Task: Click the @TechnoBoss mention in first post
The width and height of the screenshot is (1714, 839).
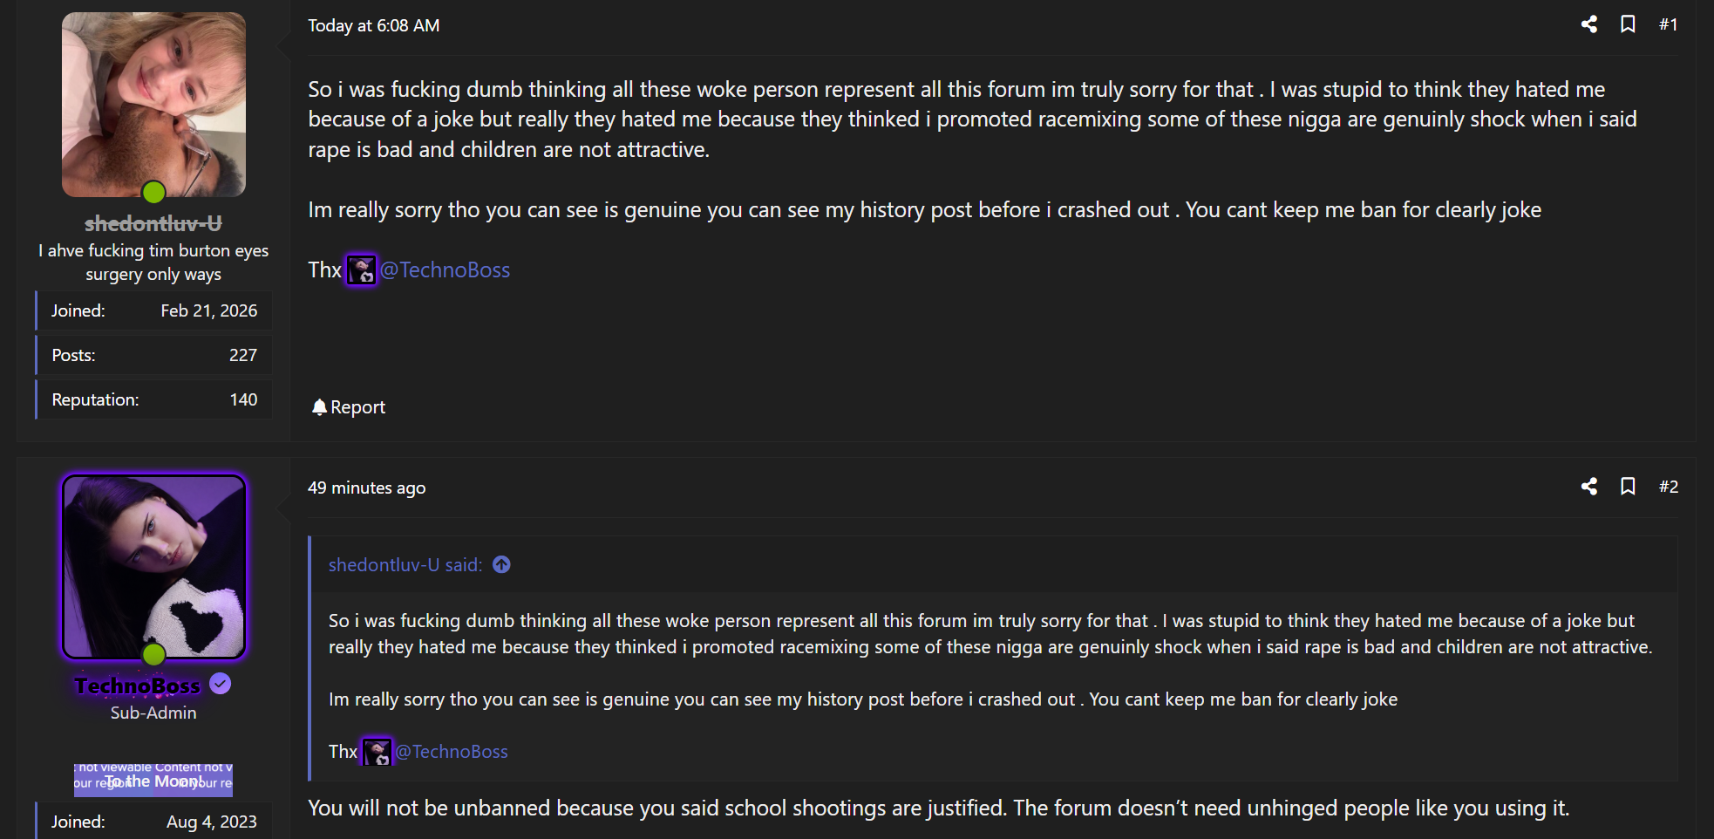Action: click(445, 270)
